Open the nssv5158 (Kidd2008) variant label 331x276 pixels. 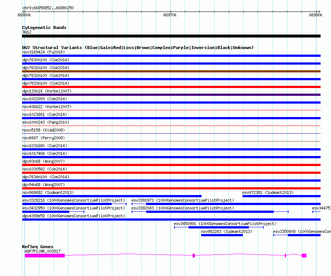click(44, 130)
